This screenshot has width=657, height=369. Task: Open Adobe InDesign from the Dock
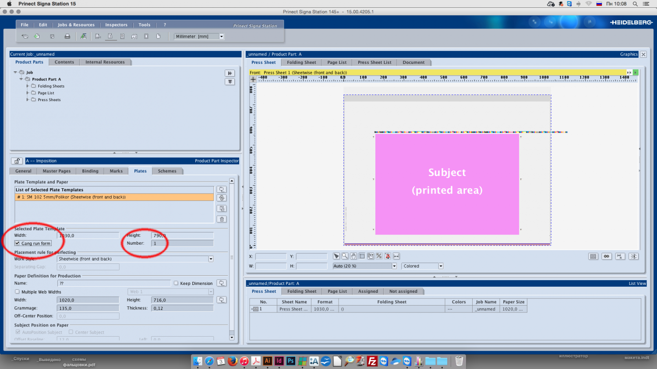279,361
